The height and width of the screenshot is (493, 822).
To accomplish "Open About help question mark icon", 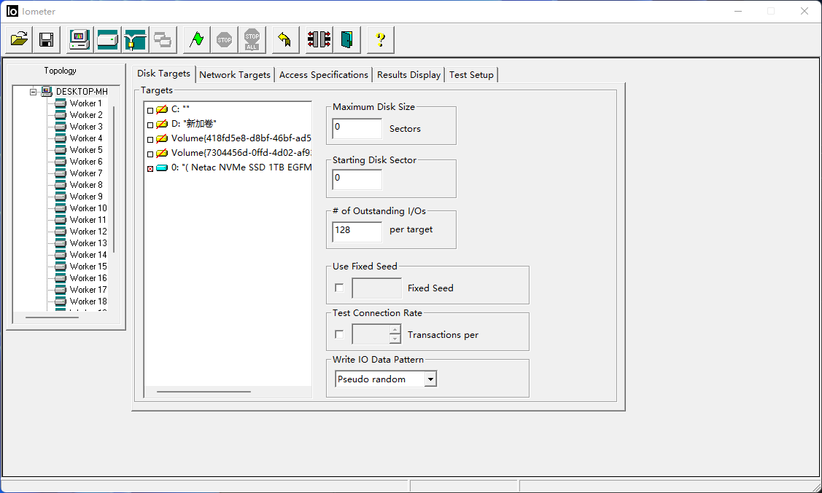I will tap(380, 40).
